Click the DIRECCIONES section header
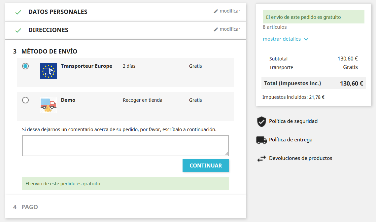The height and width of the screenshot is (222, 376). click(x=48, y=30)
